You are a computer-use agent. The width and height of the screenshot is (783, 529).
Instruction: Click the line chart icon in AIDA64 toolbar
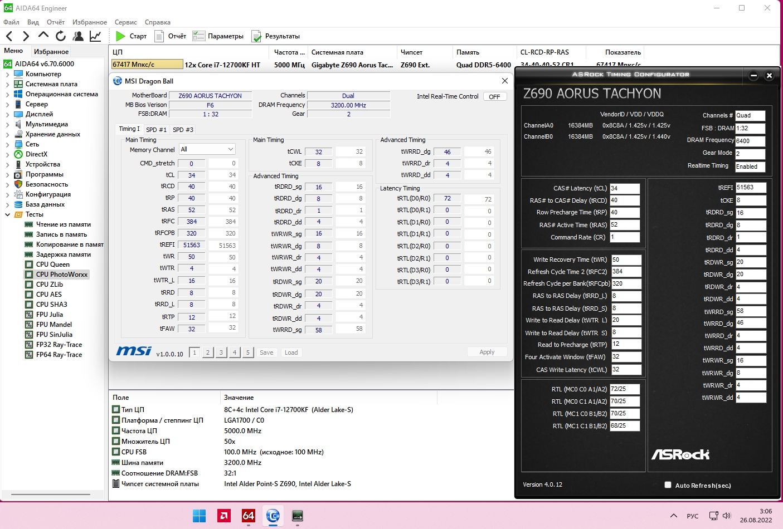click(95, 36)
